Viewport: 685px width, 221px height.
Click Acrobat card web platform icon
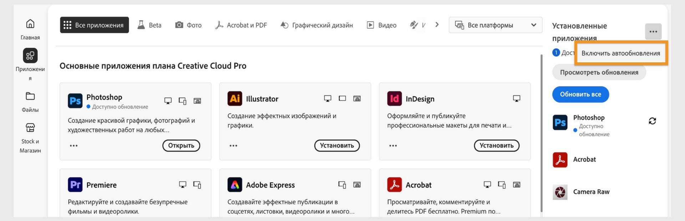[516, 185]
